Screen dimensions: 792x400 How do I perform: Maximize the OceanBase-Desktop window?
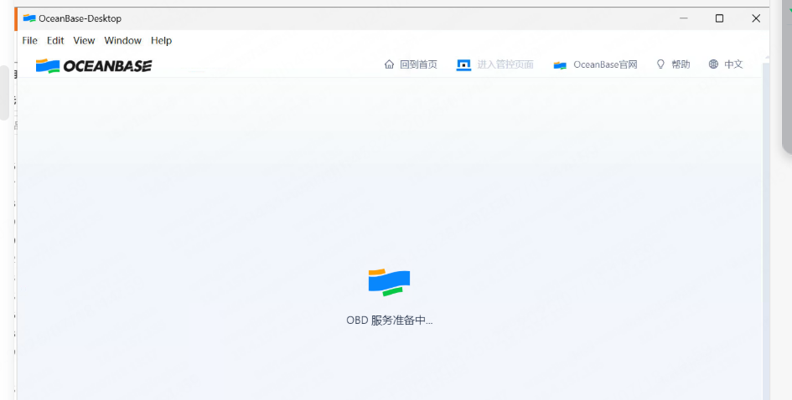click(719, 18)
